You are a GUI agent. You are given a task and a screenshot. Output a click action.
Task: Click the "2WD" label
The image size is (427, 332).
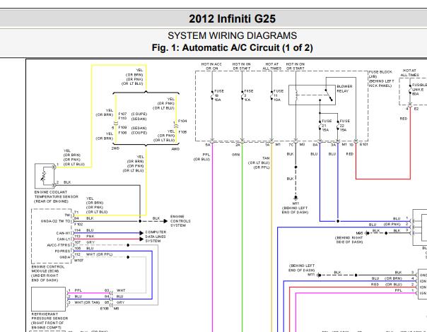tap(115, 148)
